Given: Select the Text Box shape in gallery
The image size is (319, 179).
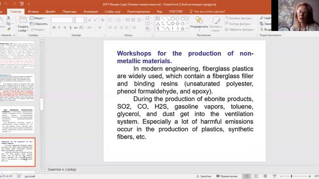Looking at the screenshot, I should point(158,19).
